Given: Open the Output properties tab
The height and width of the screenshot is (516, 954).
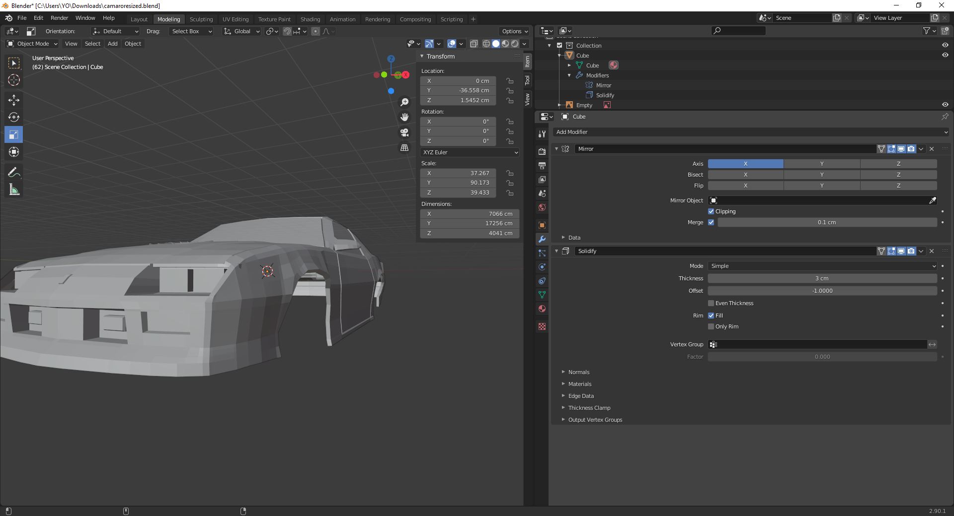Looking at the screenshot, I should [542, 165].
